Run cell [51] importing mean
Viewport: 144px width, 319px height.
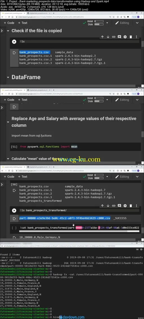tap(14, 147)
